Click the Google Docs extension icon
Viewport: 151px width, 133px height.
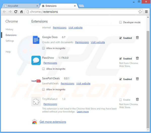point(36,40)
